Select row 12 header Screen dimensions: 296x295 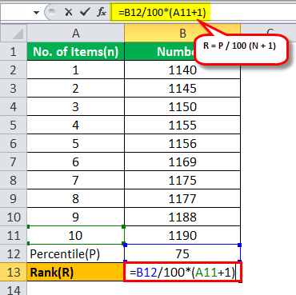[14, 253]
